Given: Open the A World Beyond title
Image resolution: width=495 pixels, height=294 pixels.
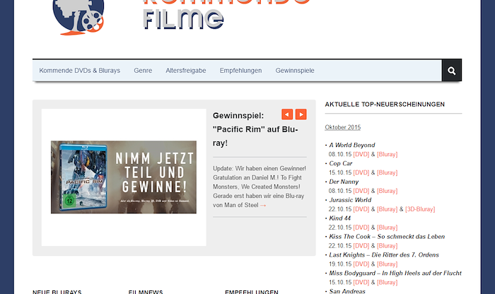Looking at the screenshot, I should click(352, 145).
